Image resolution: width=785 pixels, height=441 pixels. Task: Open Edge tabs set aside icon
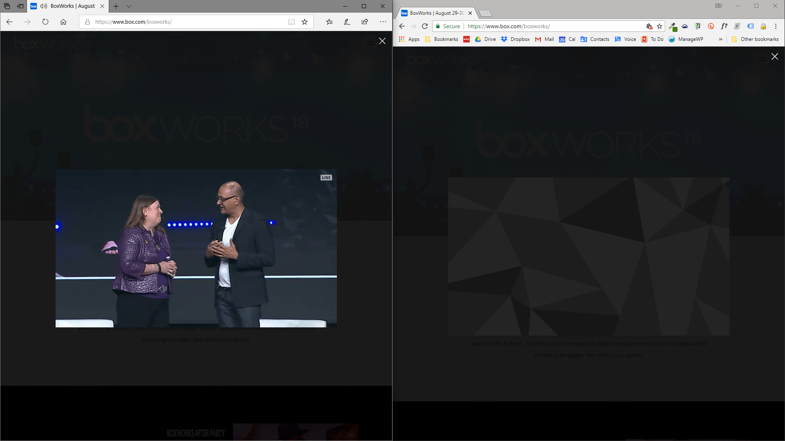(7, 6)
